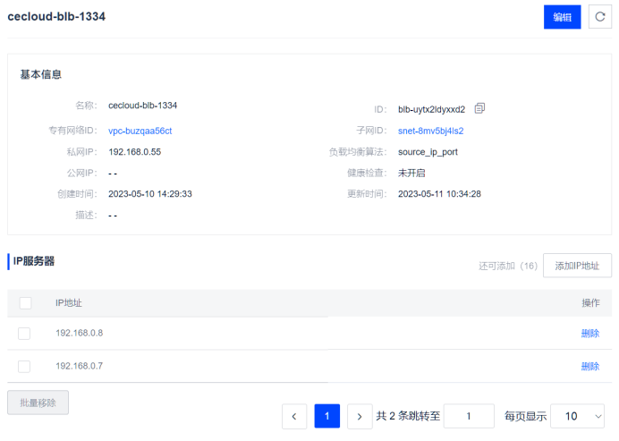Copy the load balancer ID
Image resolution: width=619 pixels, height=441 pixels.
(479, 108)
